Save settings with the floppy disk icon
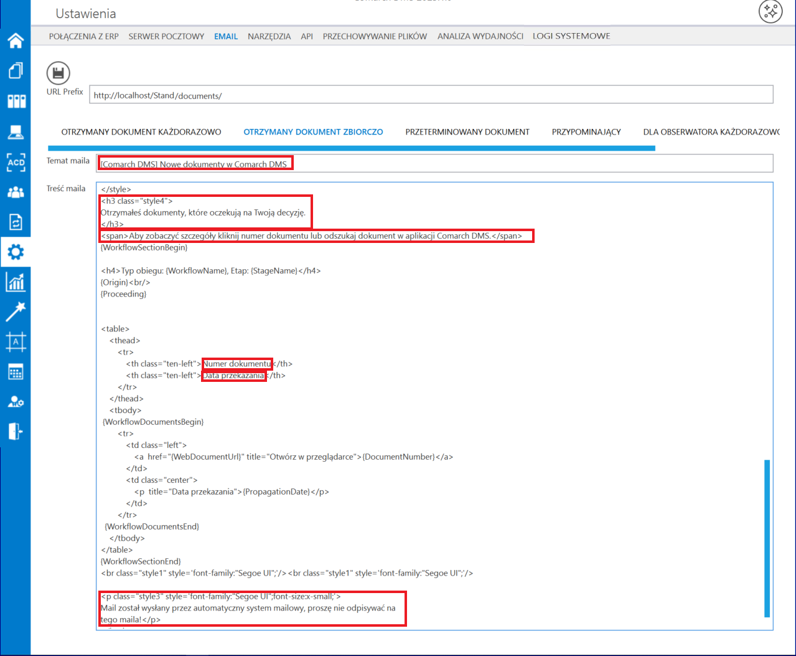Viewport: 796px width, 656px height. tap(59, 74)
